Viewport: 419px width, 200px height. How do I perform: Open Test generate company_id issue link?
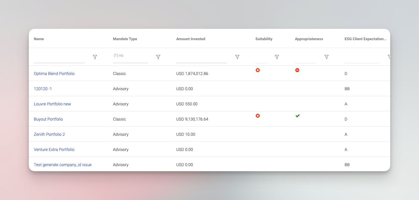coord(63,165)
